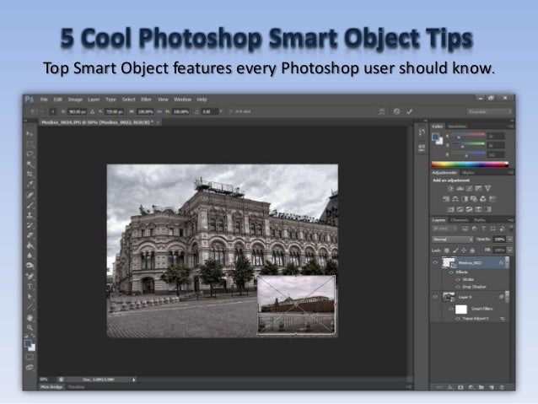
Task: Delete layer using the trash icon
Action: point(502,387)
